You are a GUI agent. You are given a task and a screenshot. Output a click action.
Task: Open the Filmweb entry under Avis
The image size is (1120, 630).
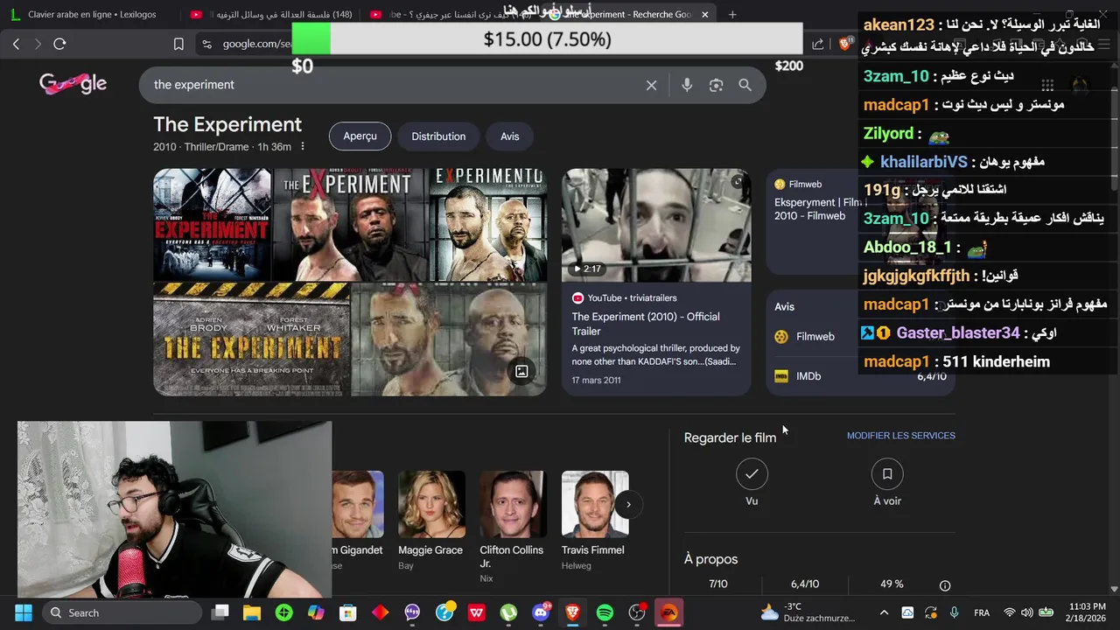click(x=815, y=337)
